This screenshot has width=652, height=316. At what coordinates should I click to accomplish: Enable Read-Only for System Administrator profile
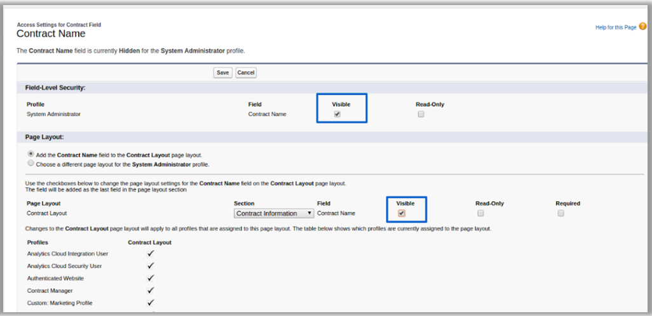421,114
